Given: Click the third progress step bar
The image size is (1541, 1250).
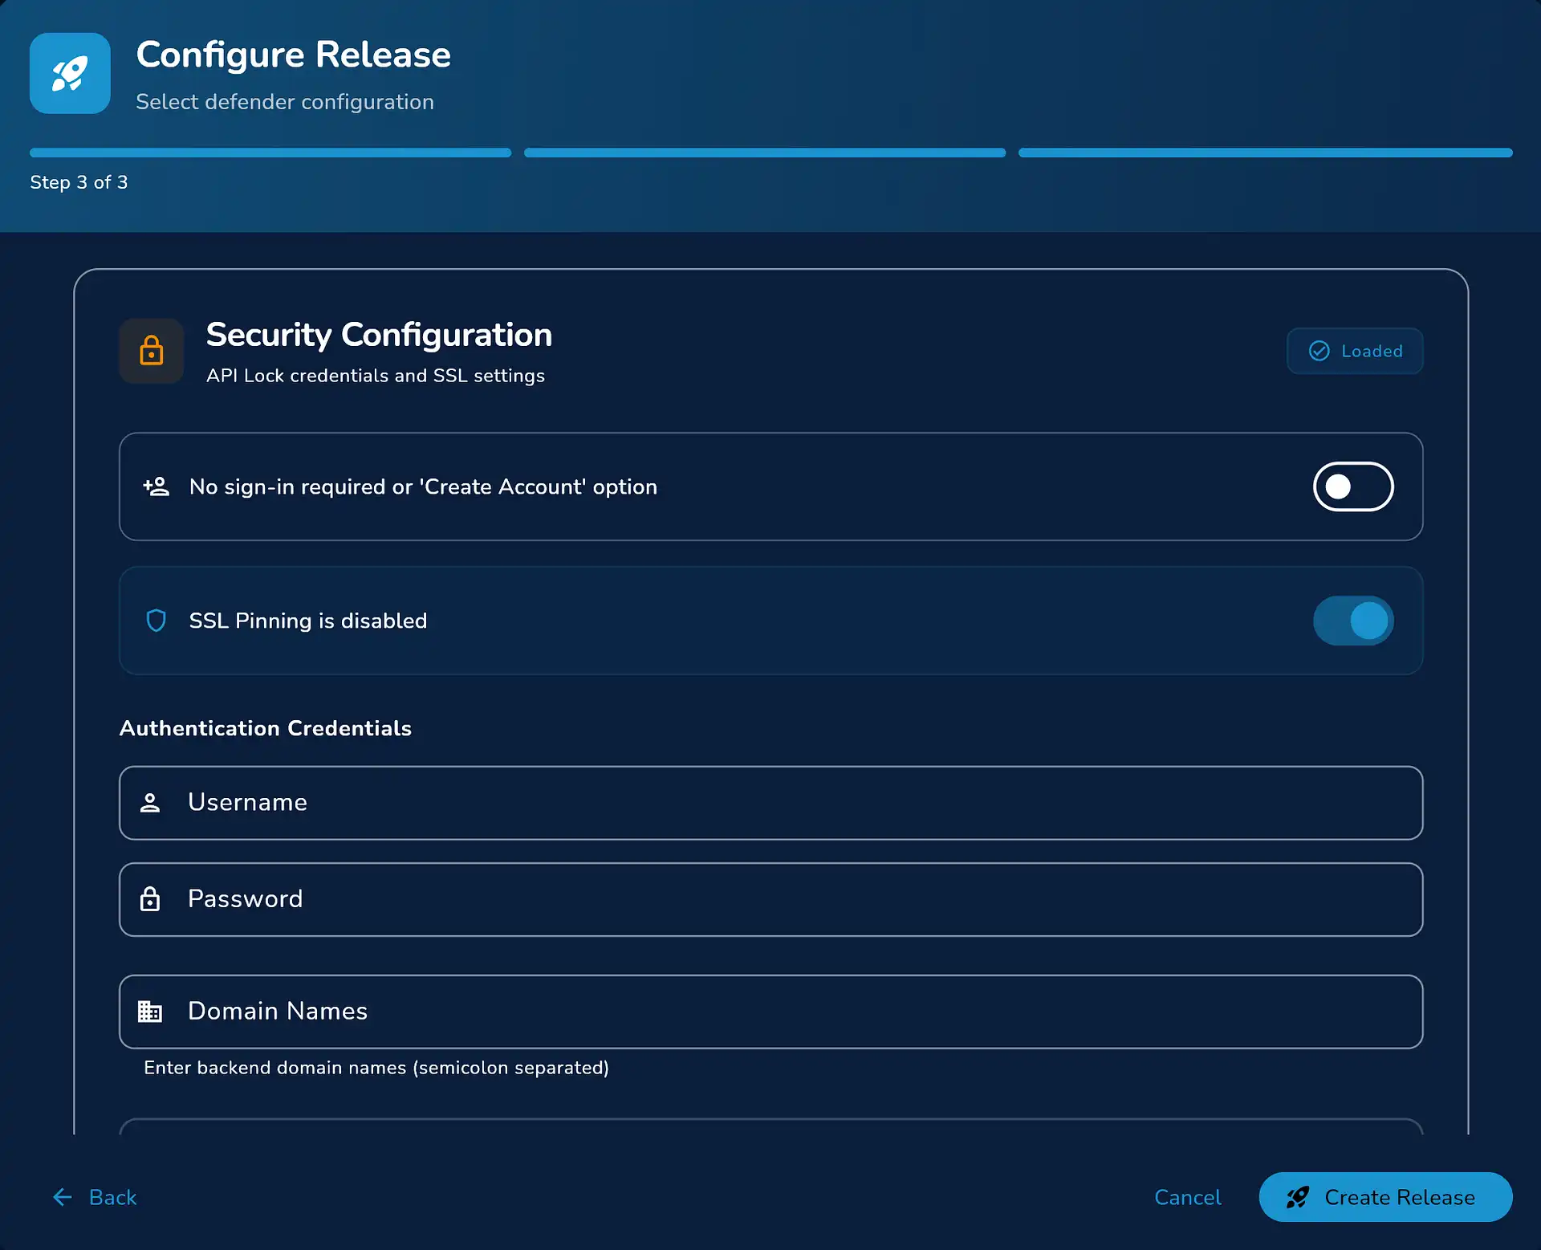Looking at the screenshot, I should pos(1266,153).
